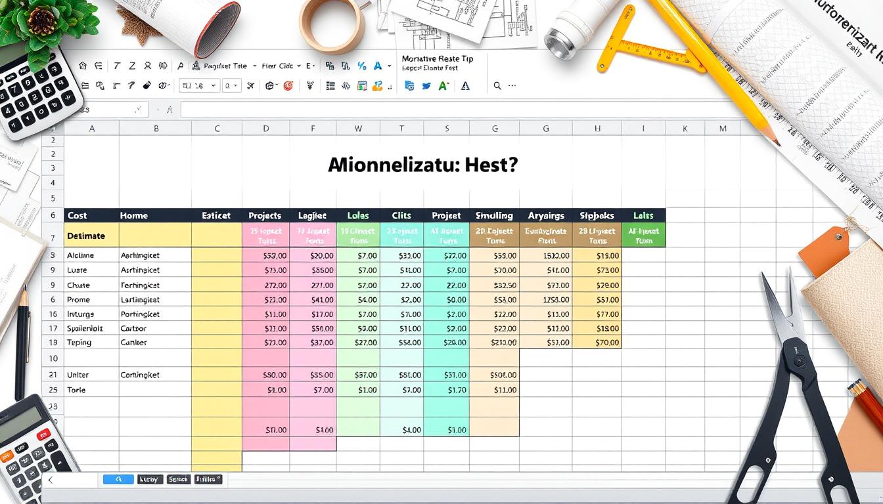Click the red circular icon in toolbar

(x=288, y=85)
